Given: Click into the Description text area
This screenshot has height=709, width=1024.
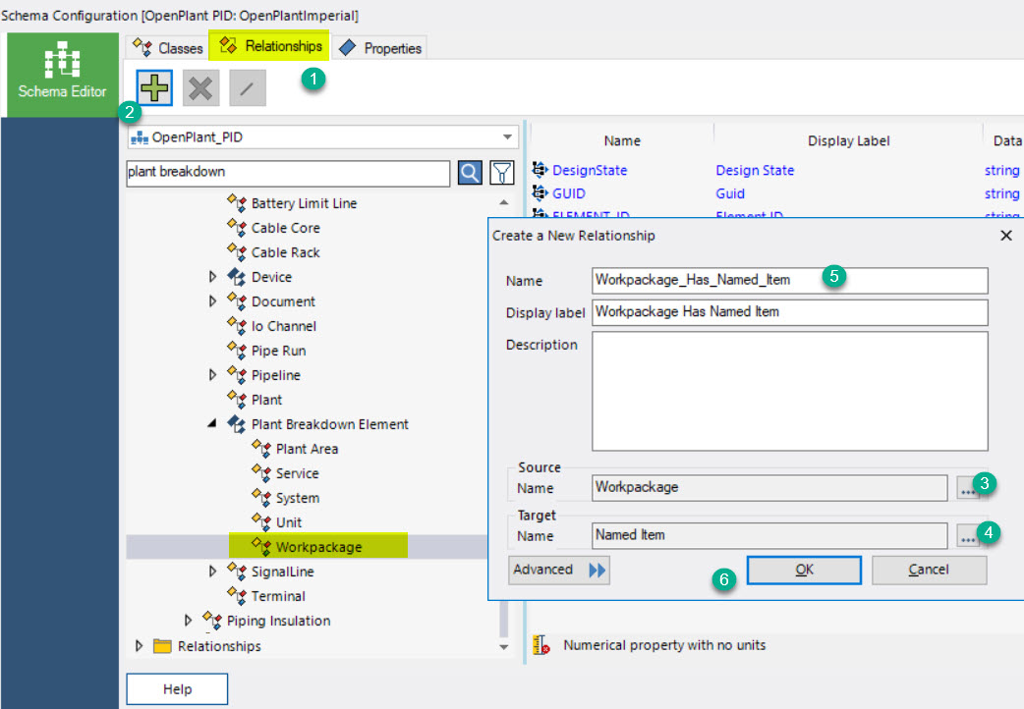Looking at the screenshot, I should click(789, 391).
